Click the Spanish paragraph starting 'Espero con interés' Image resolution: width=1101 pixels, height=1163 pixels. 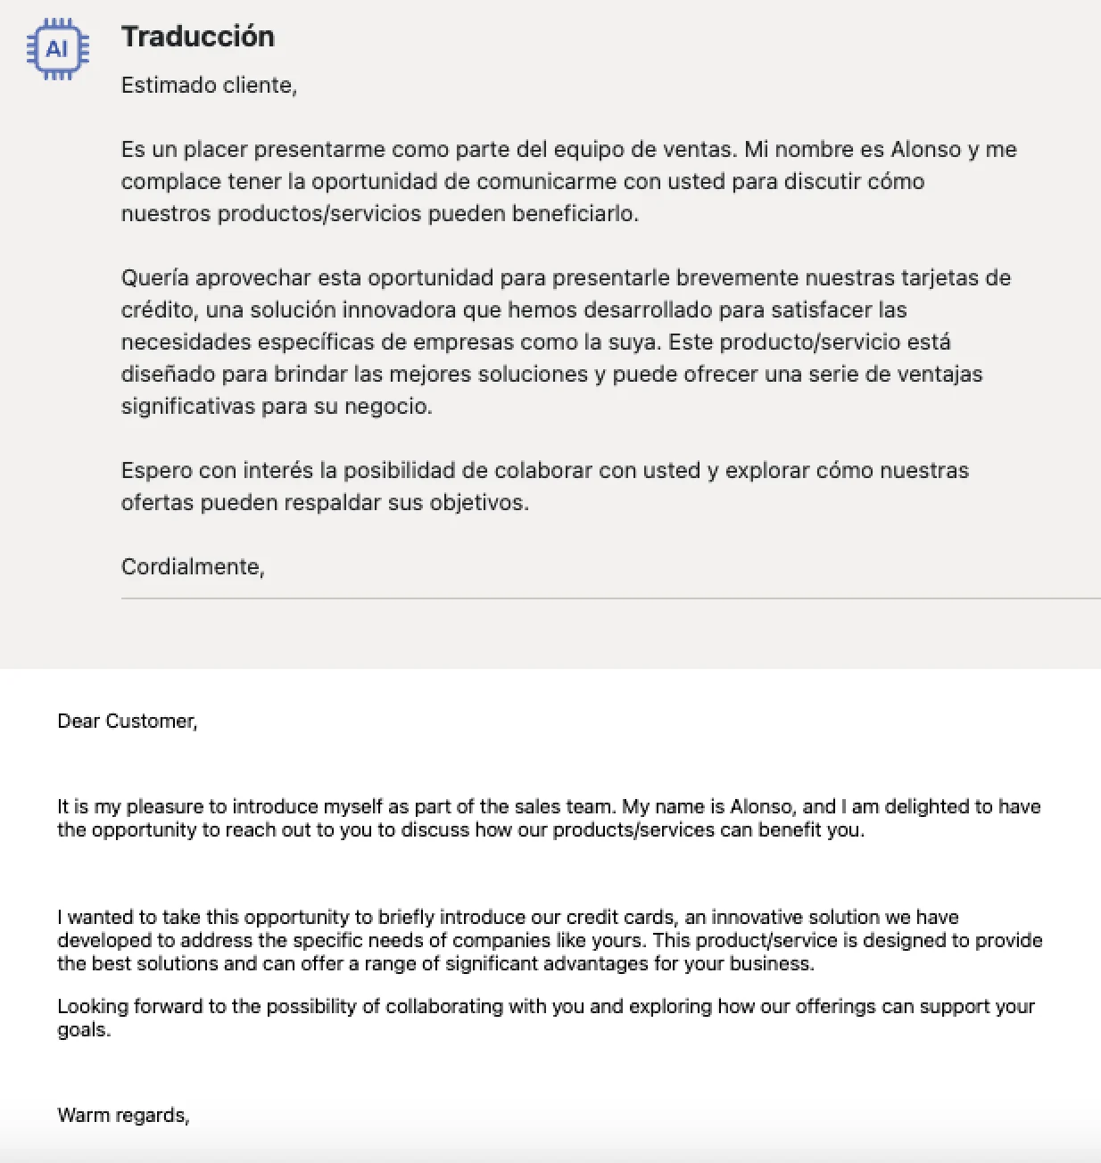tap(544, 486)
